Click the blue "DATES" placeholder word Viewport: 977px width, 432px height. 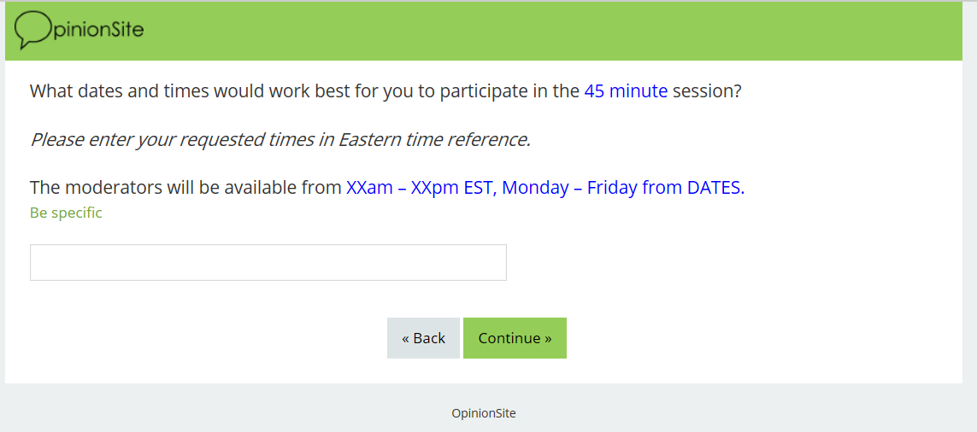tap(715, 188)
